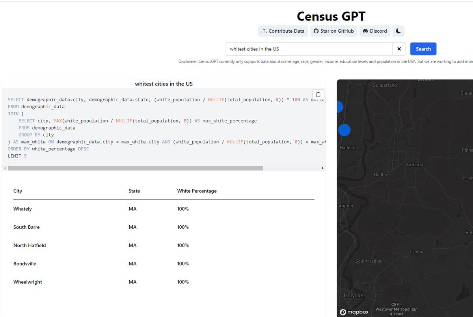Clear the search query with the X button

coord(399,49)
